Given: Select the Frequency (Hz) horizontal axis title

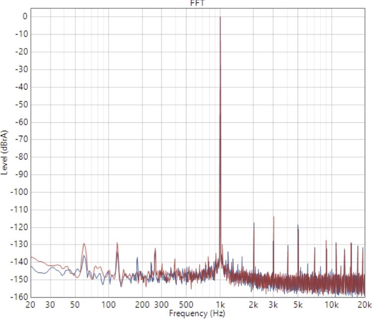Looking at the screenshot, I should (x=197, y=313).
